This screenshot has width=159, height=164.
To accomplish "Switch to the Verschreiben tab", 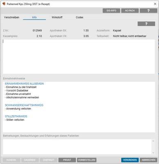I will click(x=11, y=17).
